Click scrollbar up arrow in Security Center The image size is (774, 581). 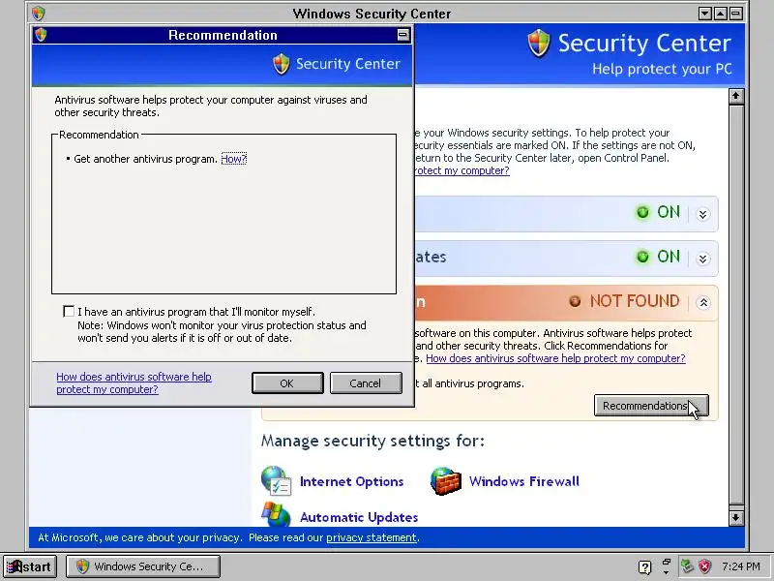click(736, 96)
